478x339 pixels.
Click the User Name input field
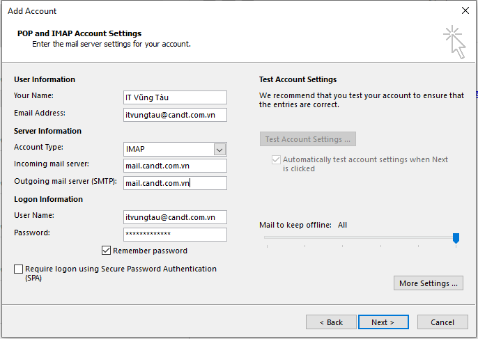(175, 217)
